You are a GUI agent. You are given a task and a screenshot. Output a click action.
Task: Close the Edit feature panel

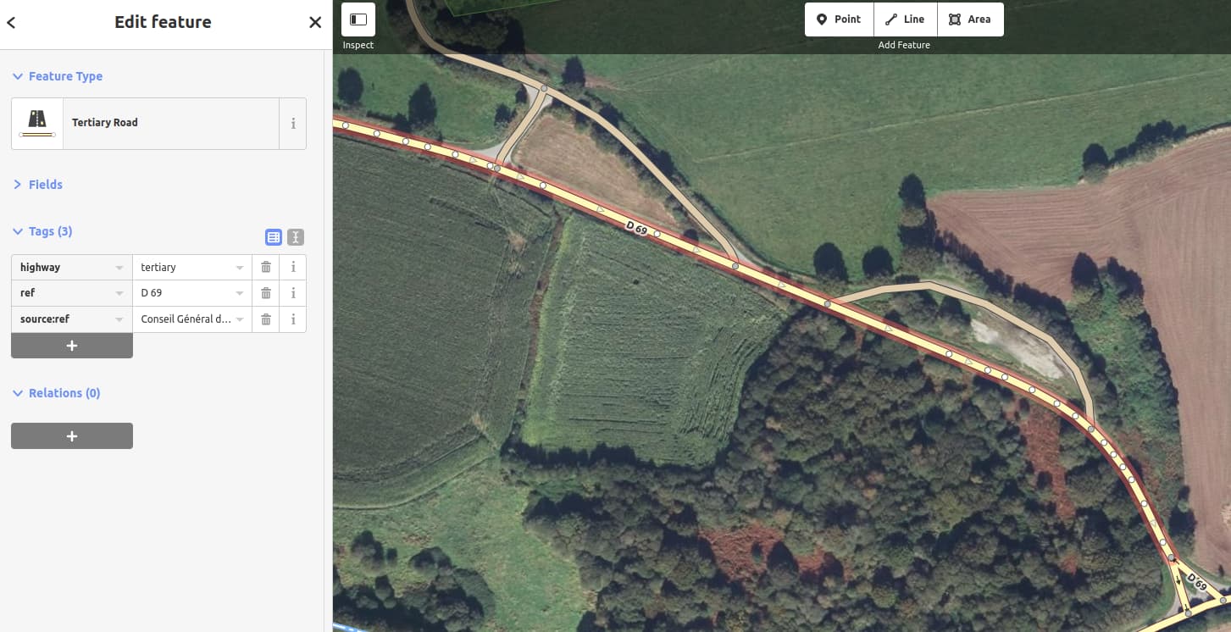[314, 23]
